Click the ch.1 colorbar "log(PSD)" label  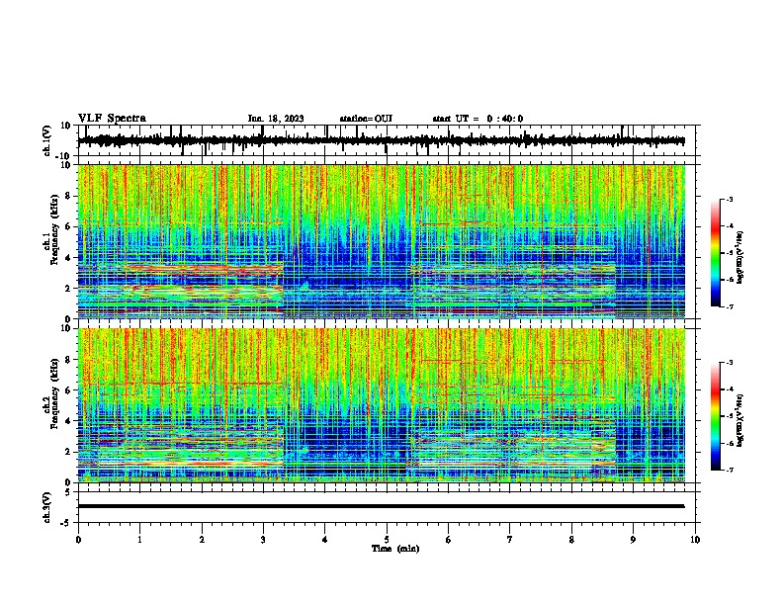pos(740,258)
